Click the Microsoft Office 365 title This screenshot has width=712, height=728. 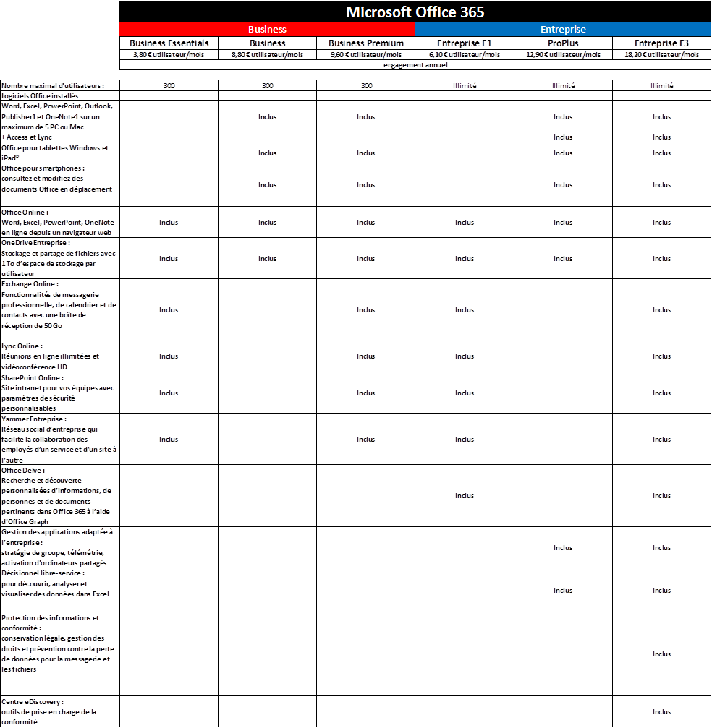coord(415,12)
